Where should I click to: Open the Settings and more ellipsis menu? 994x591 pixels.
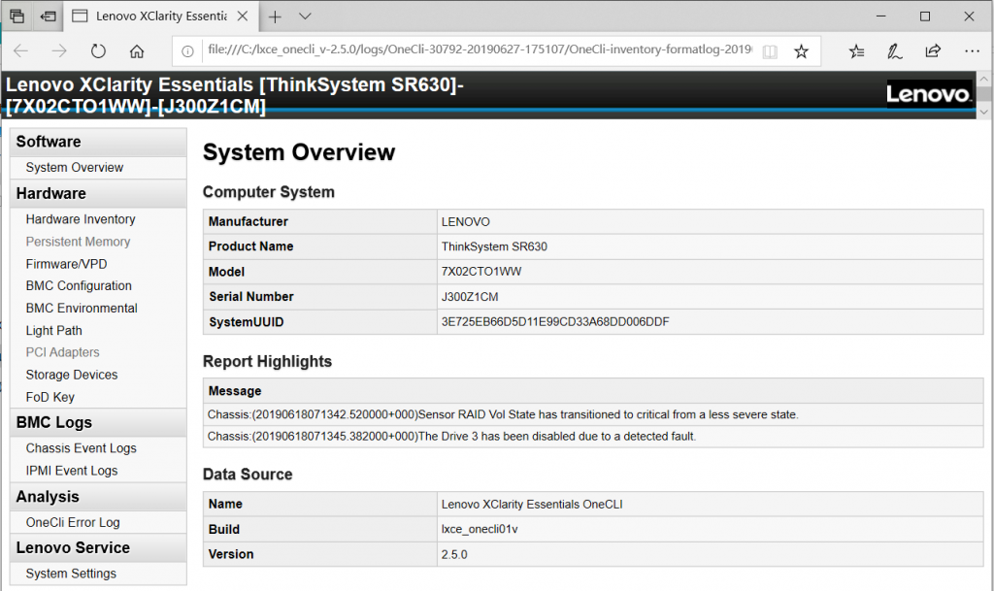(x=972, y=51)
